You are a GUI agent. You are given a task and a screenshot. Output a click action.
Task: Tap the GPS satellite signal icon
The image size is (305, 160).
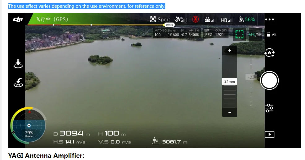181,19
